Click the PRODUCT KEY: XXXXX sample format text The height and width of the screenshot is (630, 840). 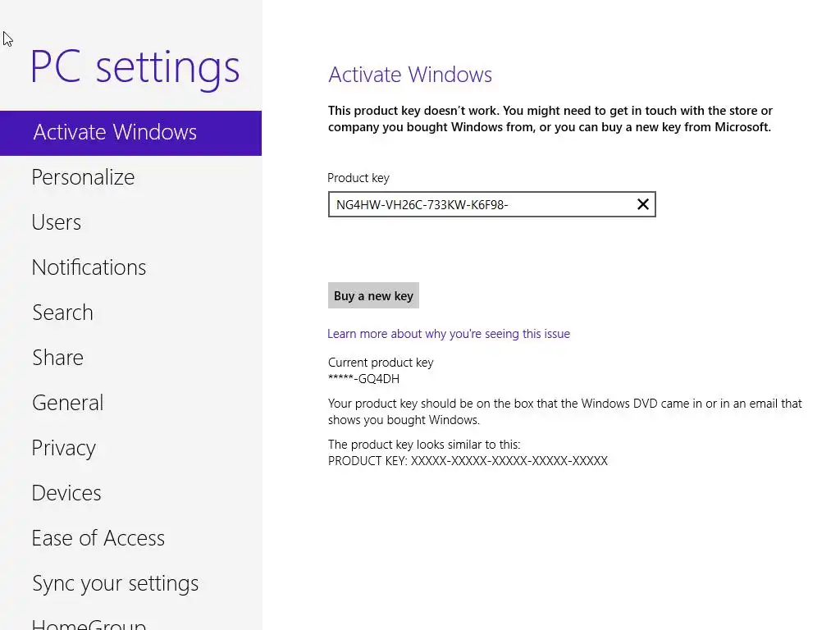(468, 461)
